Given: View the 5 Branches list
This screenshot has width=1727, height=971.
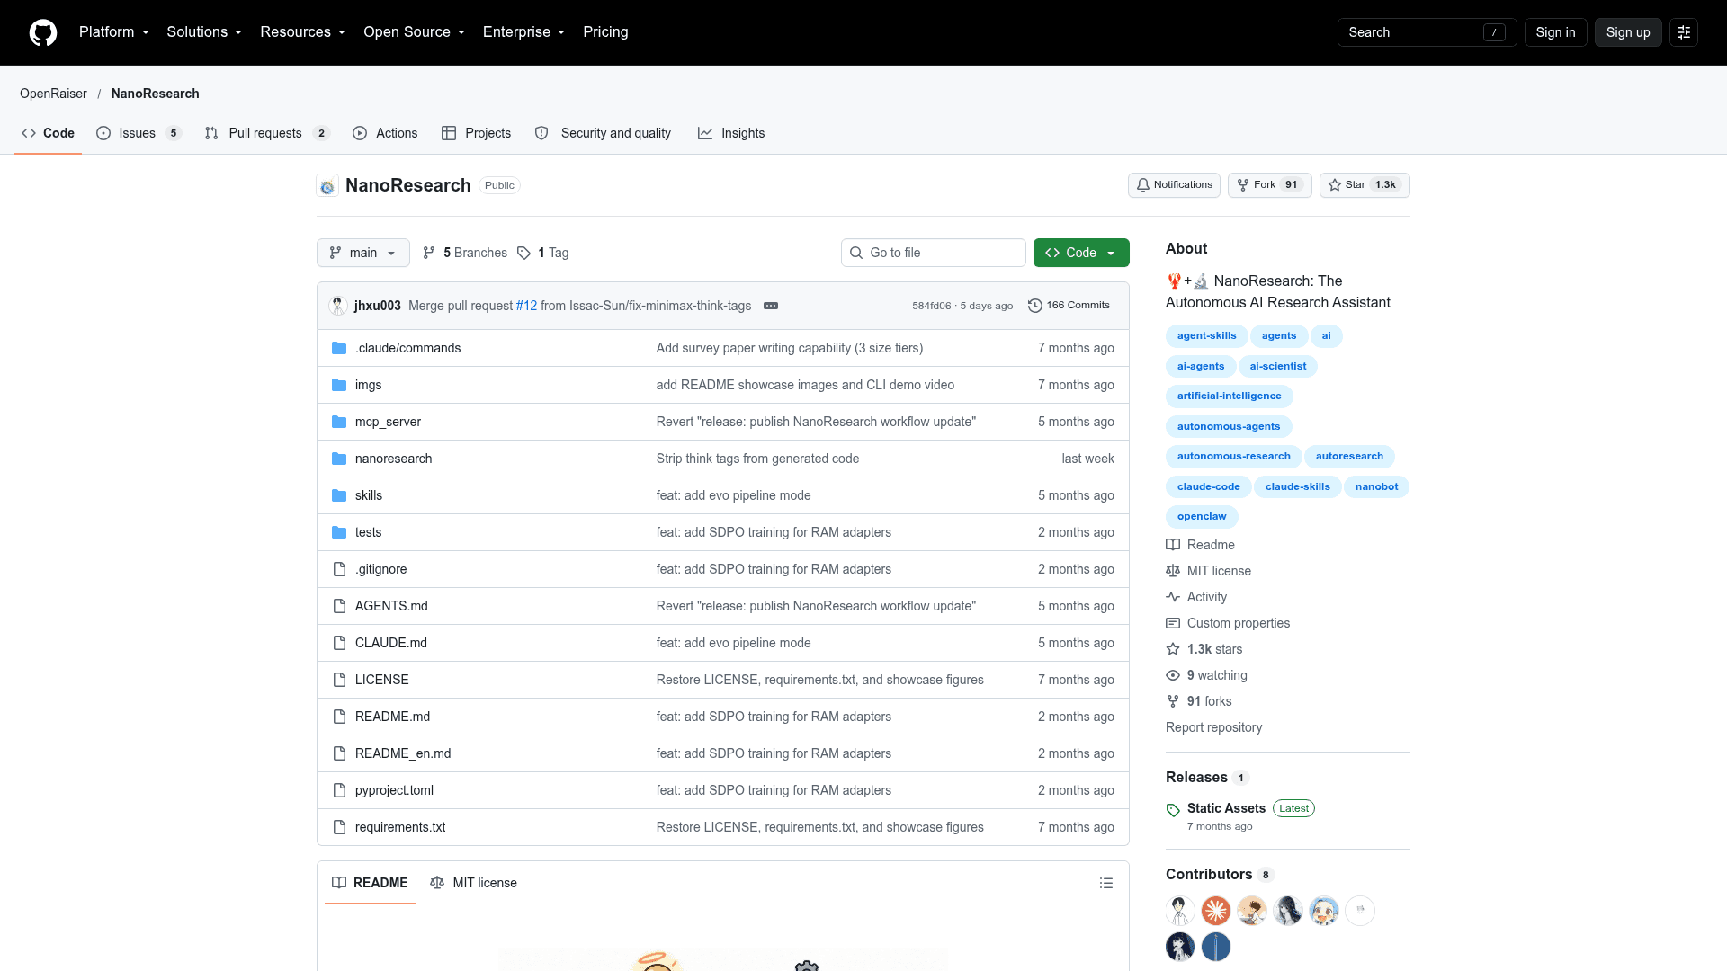Looking at the screenshot, I should click(465, 253).
